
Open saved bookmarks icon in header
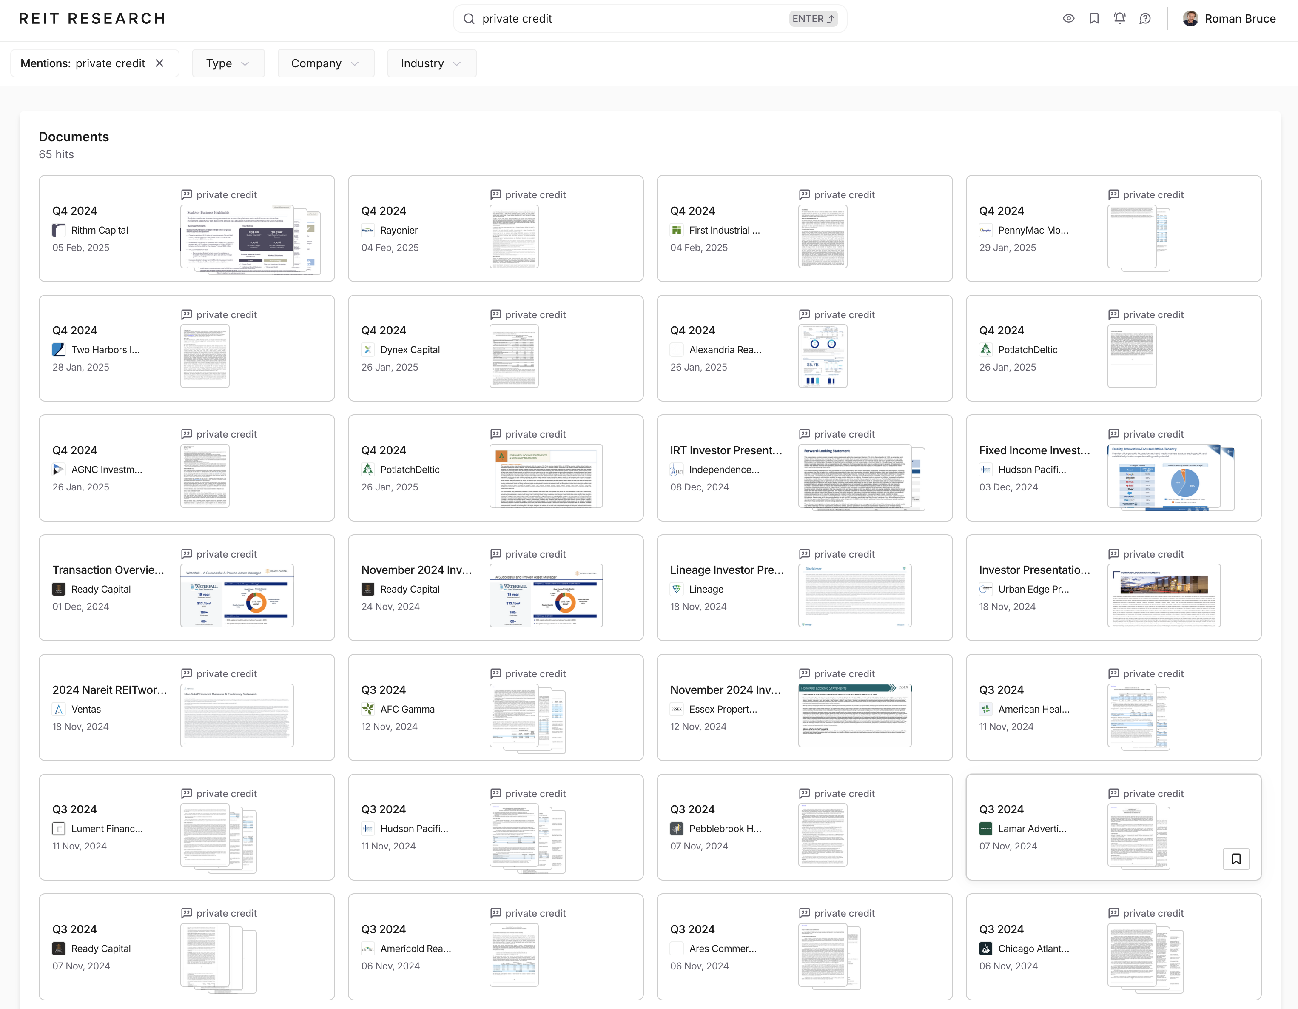point(1094,18)
